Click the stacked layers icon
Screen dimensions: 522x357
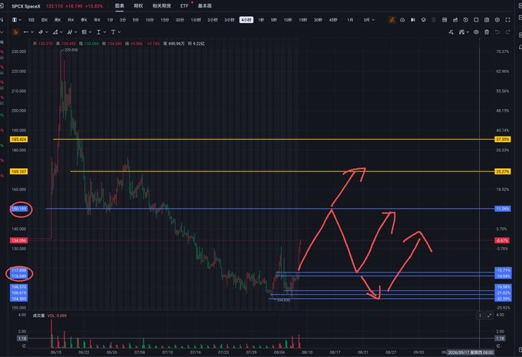click(424, 20)
